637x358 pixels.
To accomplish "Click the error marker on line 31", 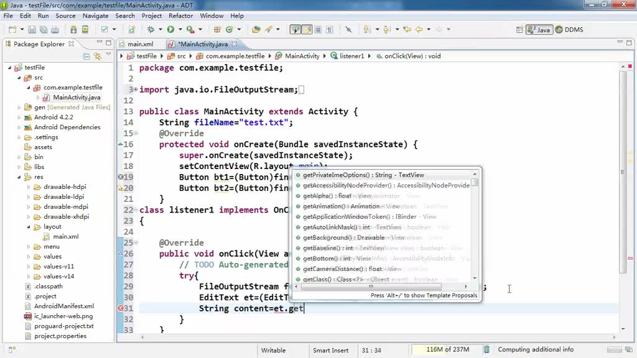I will point(121,308).
